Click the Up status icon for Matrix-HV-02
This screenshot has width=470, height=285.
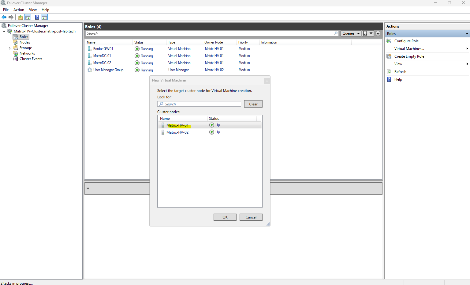(x=212, y=132)
